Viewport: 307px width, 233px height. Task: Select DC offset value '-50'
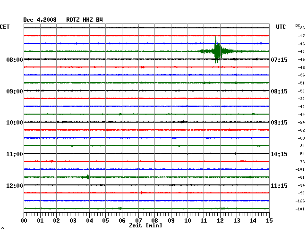pos(301,92)
